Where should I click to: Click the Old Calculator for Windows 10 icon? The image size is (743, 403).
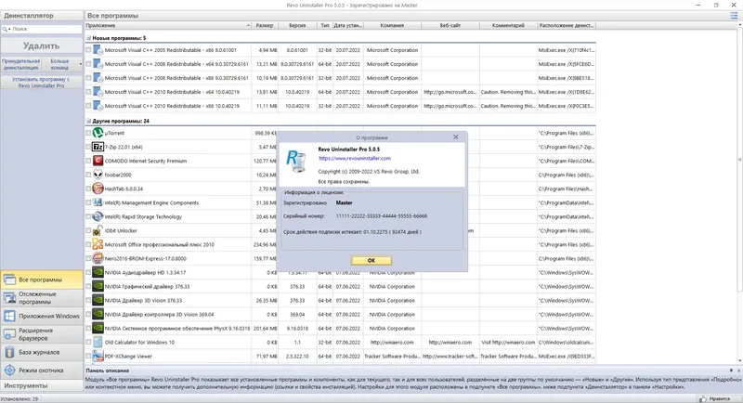[x=98, y=342]
